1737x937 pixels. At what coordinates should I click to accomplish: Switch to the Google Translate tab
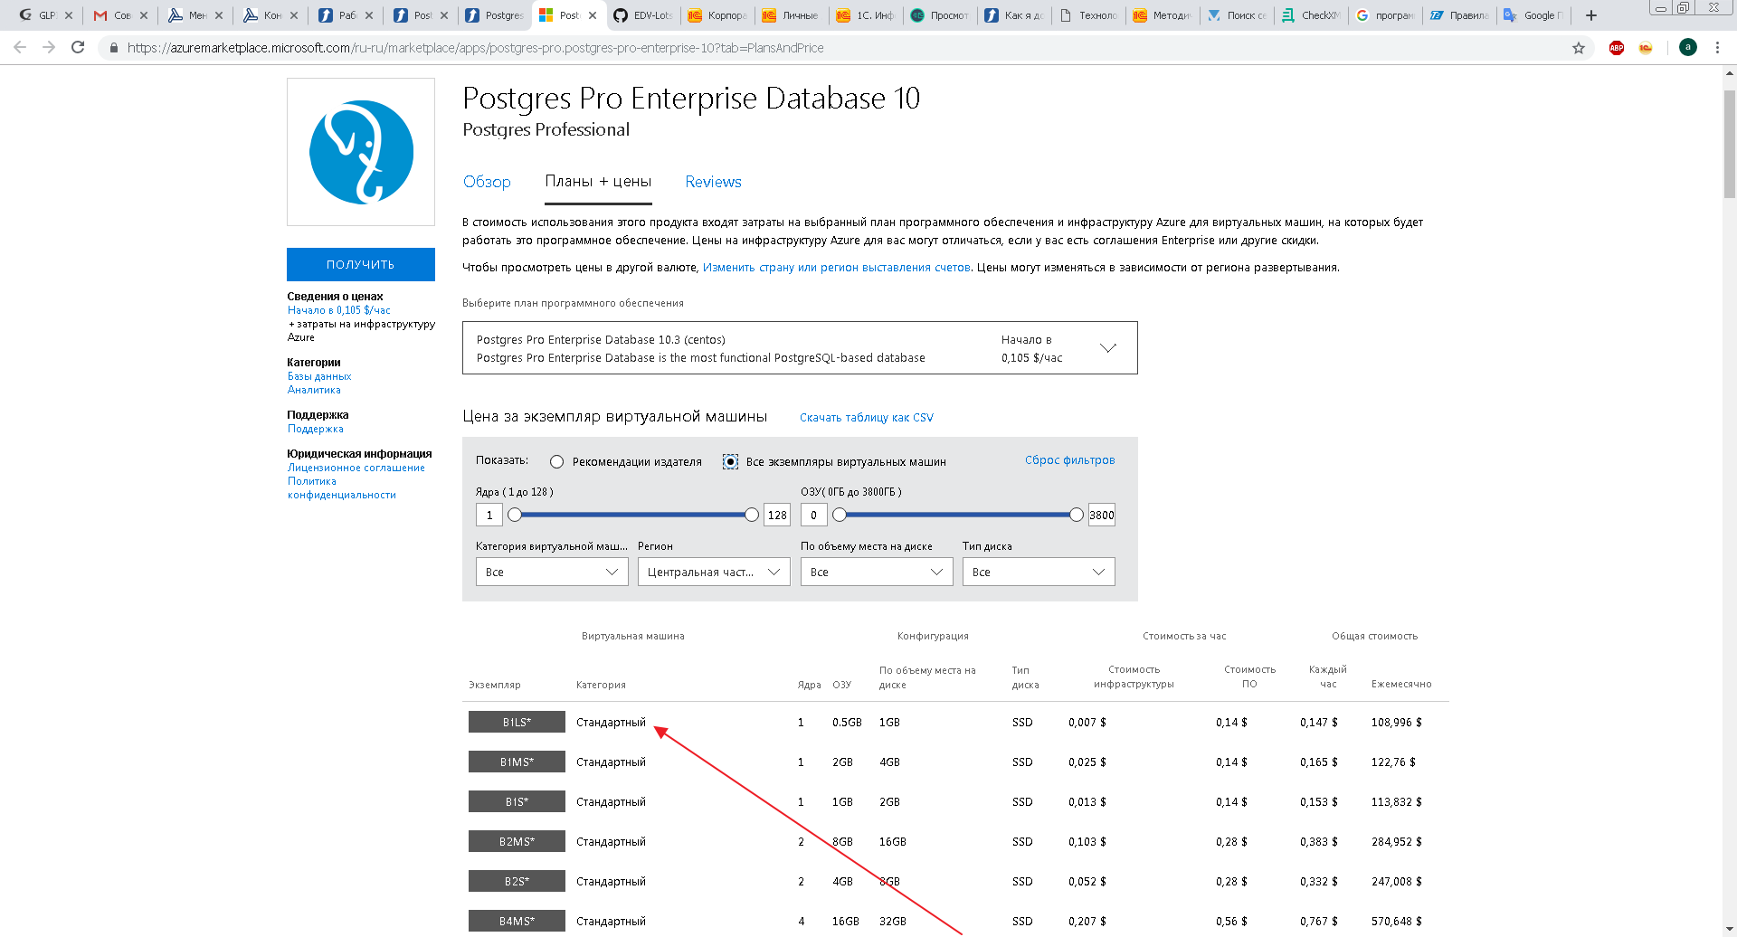pyautogui.click(x=1533, y=15)
